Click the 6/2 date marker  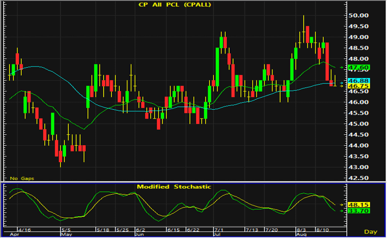coord(140,230)
